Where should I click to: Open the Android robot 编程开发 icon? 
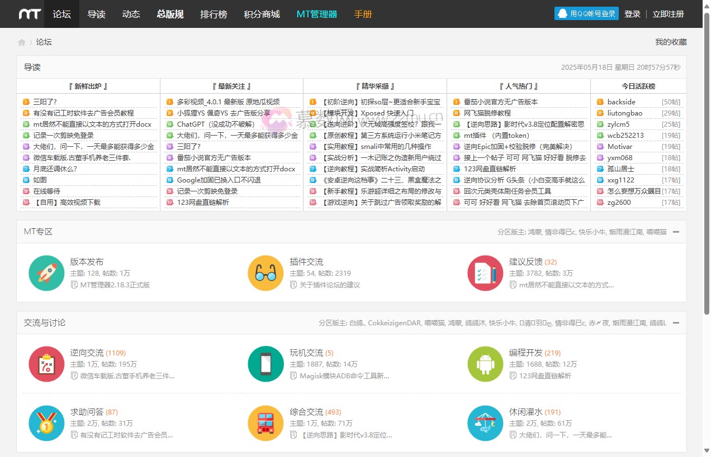485,364
